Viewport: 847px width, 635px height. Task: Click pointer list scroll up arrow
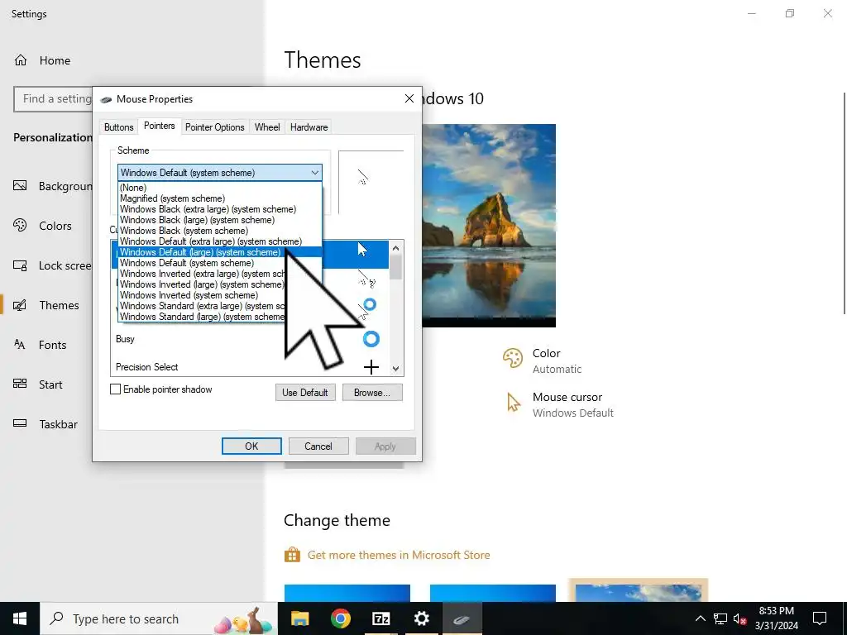tap(396, 248)
